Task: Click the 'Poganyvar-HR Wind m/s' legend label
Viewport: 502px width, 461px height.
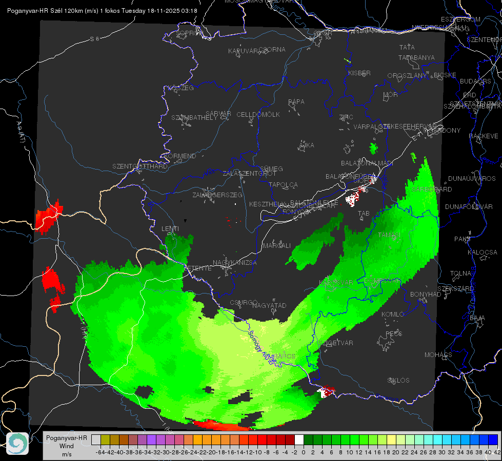Action: (67, 446)
